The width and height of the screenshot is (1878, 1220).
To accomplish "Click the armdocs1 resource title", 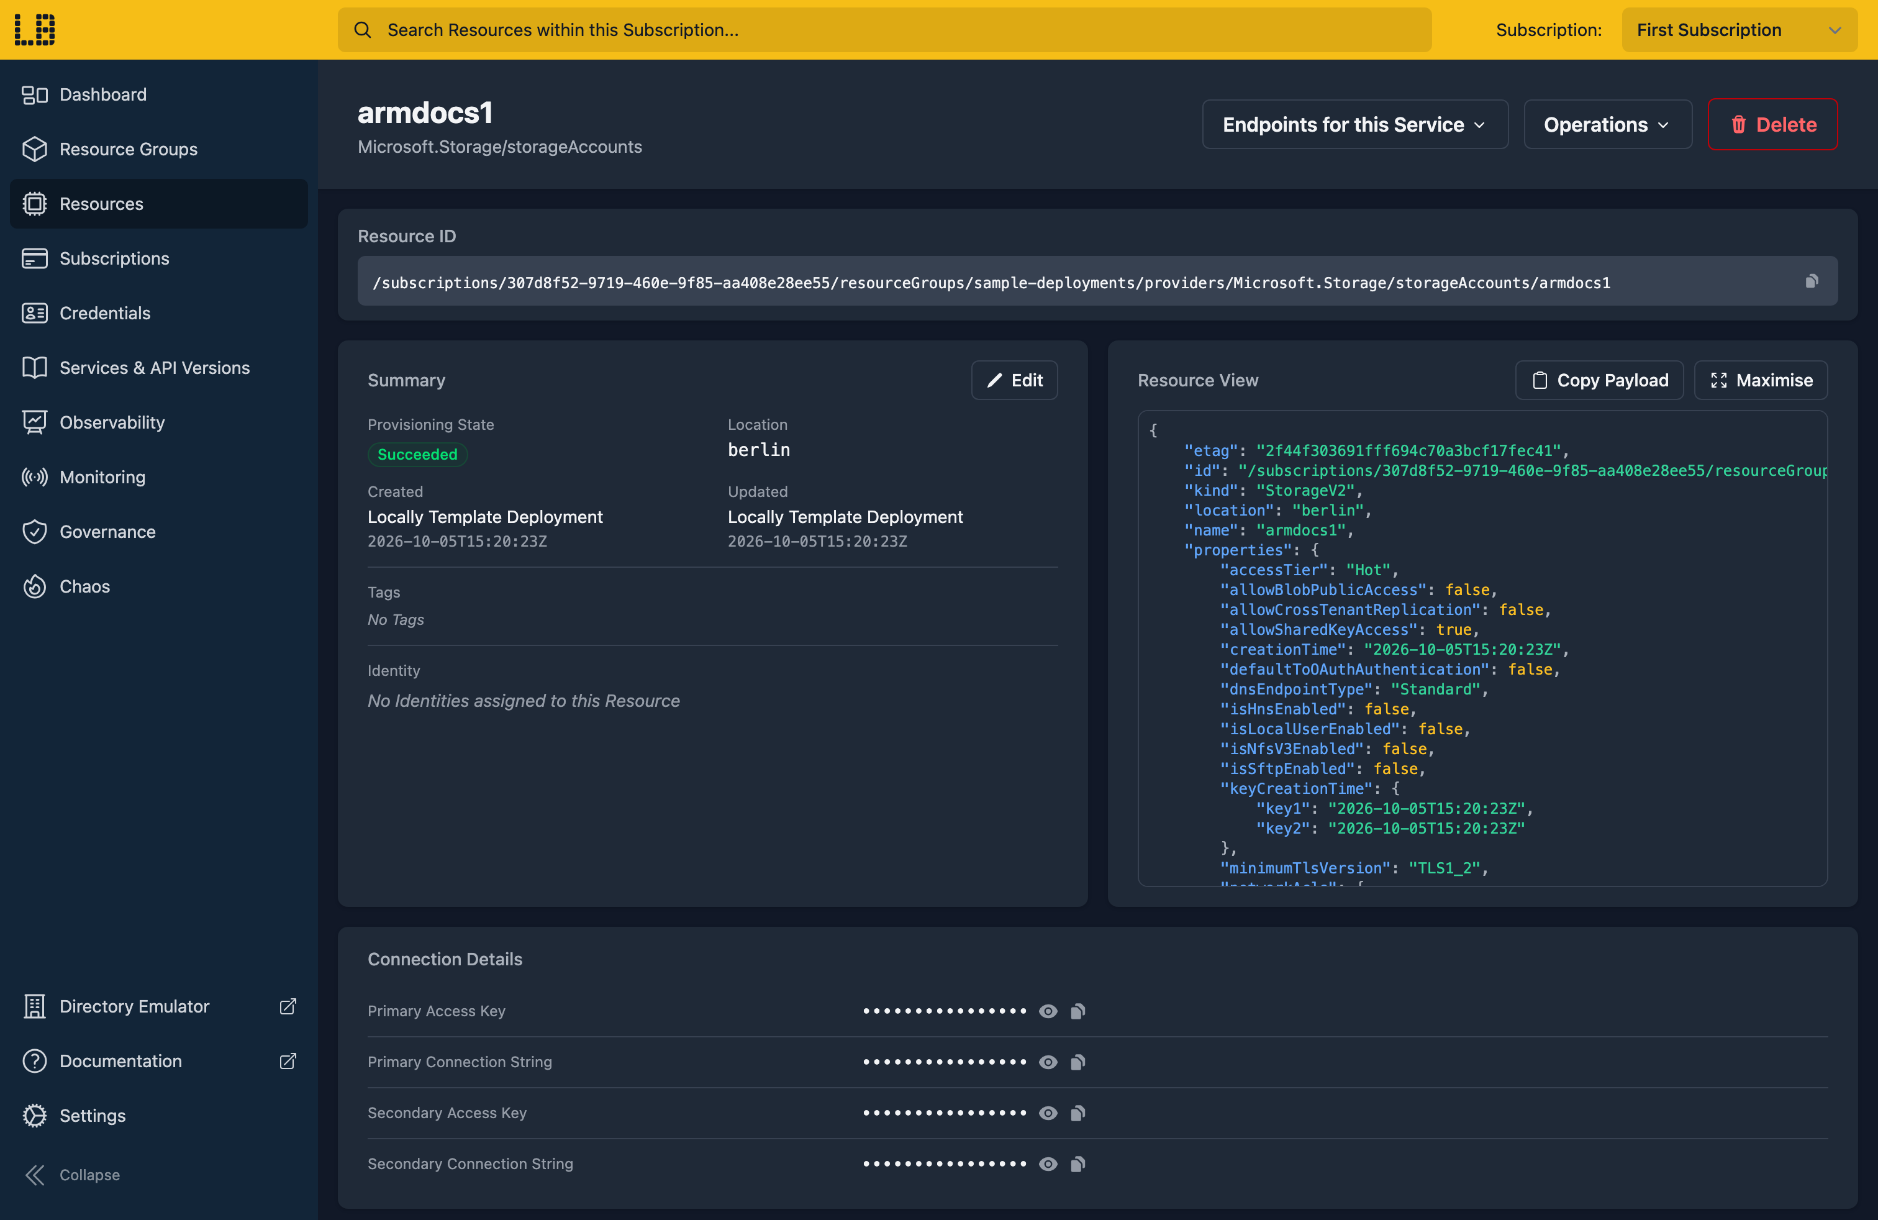I will coord(425,113).
